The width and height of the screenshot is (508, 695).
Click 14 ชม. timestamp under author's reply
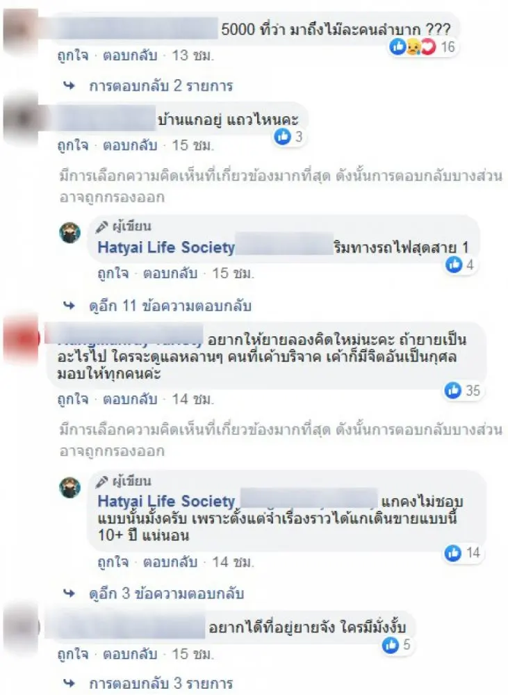233,562
